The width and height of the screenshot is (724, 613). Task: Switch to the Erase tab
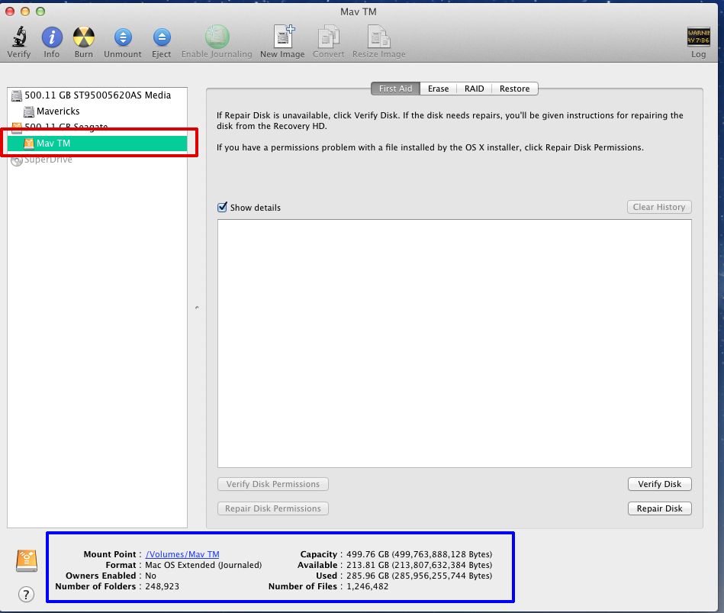[438, 89]
